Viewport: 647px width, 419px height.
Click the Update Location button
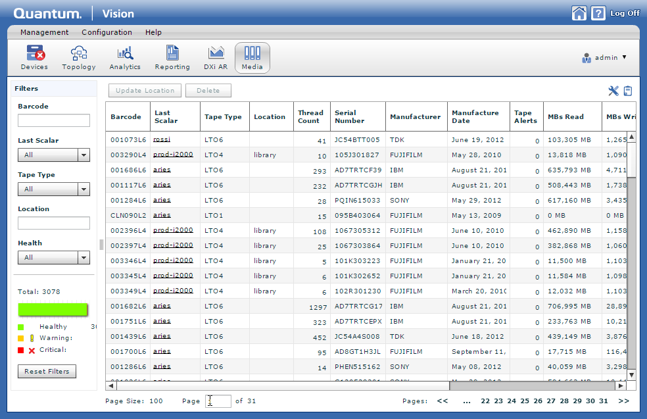(x=145, y=90)
